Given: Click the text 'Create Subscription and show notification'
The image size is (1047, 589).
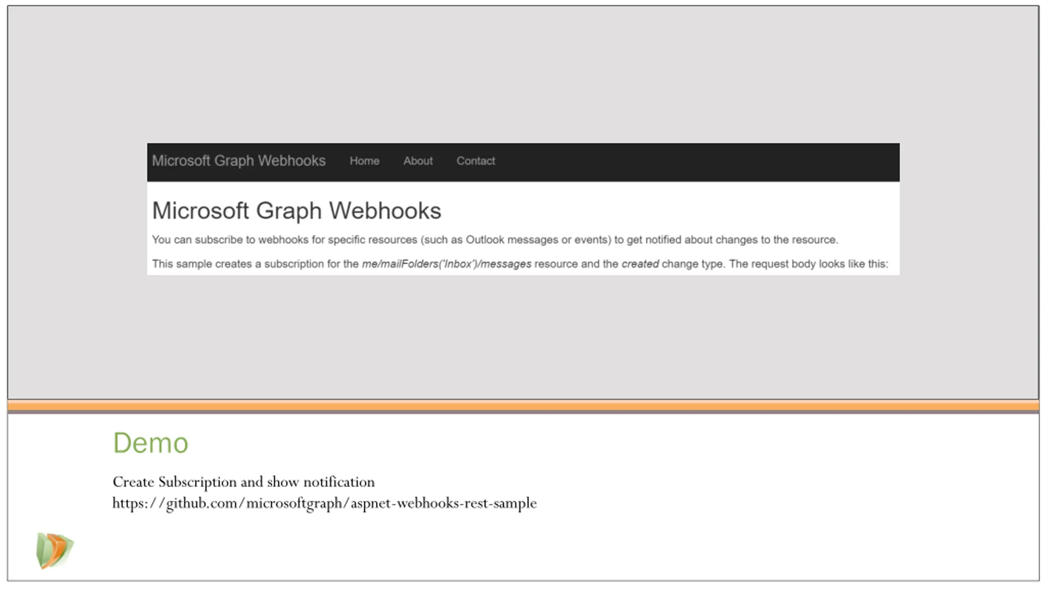Looking at the screenshot, I should coord(243,482).
